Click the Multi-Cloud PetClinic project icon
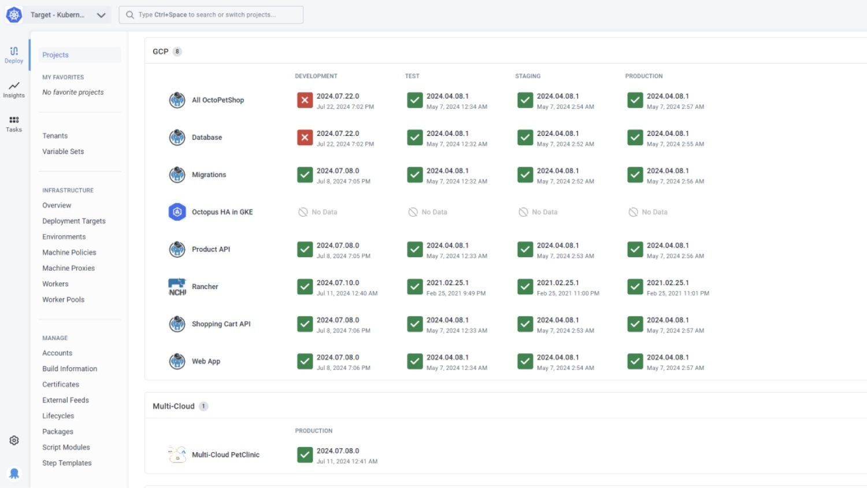The image size is (867, 488). click(177, 455)
